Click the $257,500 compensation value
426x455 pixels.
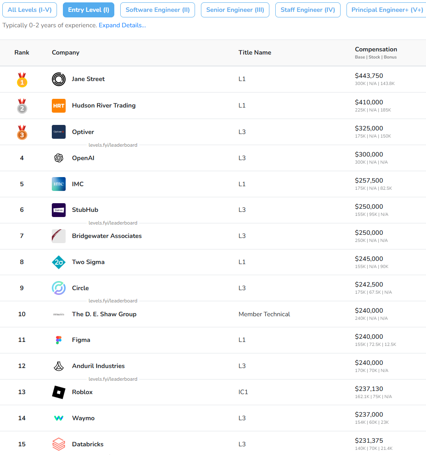pyautogui.click(x=369, y=181)
